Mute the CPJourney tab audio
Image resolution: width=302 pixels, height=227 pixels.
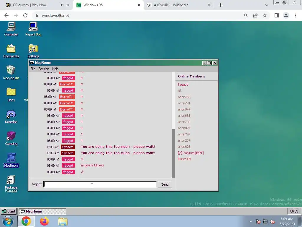(62, 5)
